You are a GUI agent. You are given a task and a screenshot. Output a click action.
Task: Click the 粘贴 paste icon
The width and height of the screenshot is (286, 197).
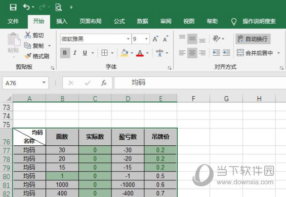(14, 39)
